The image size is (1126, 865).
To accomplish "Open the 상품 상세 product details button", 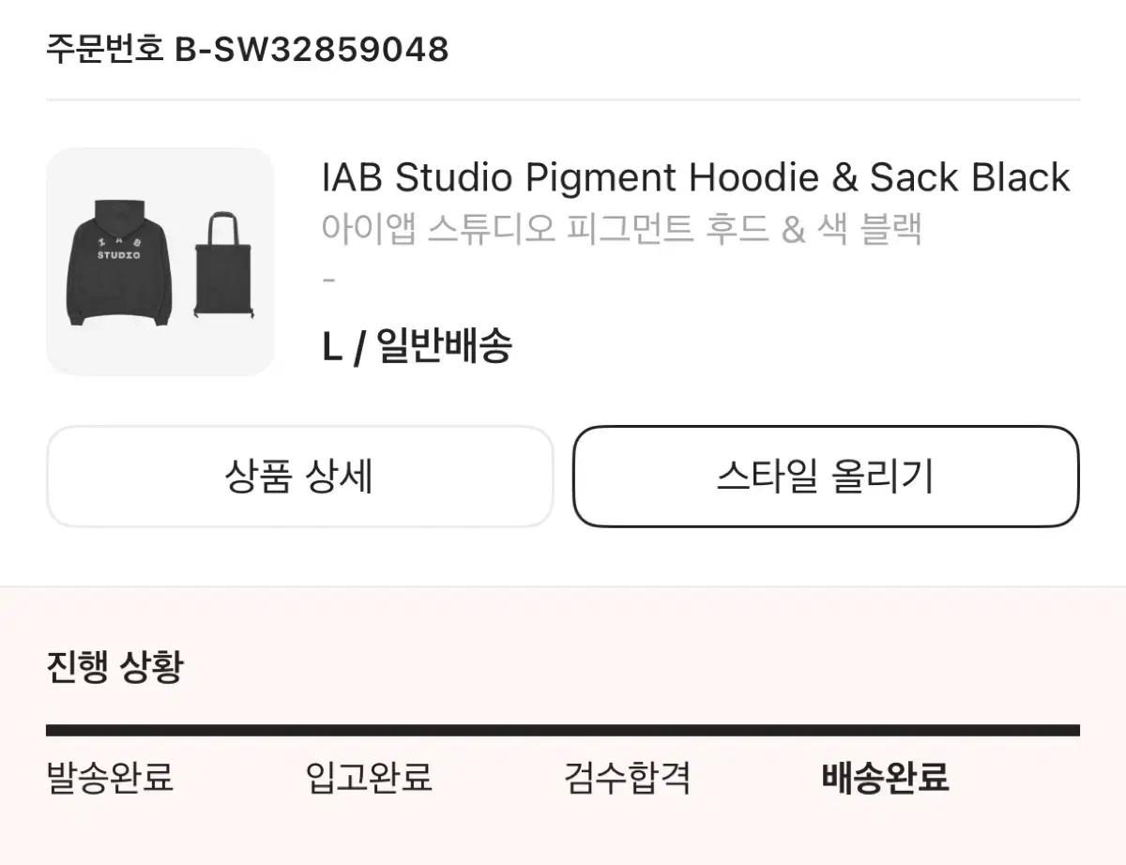I will point(299,477).
